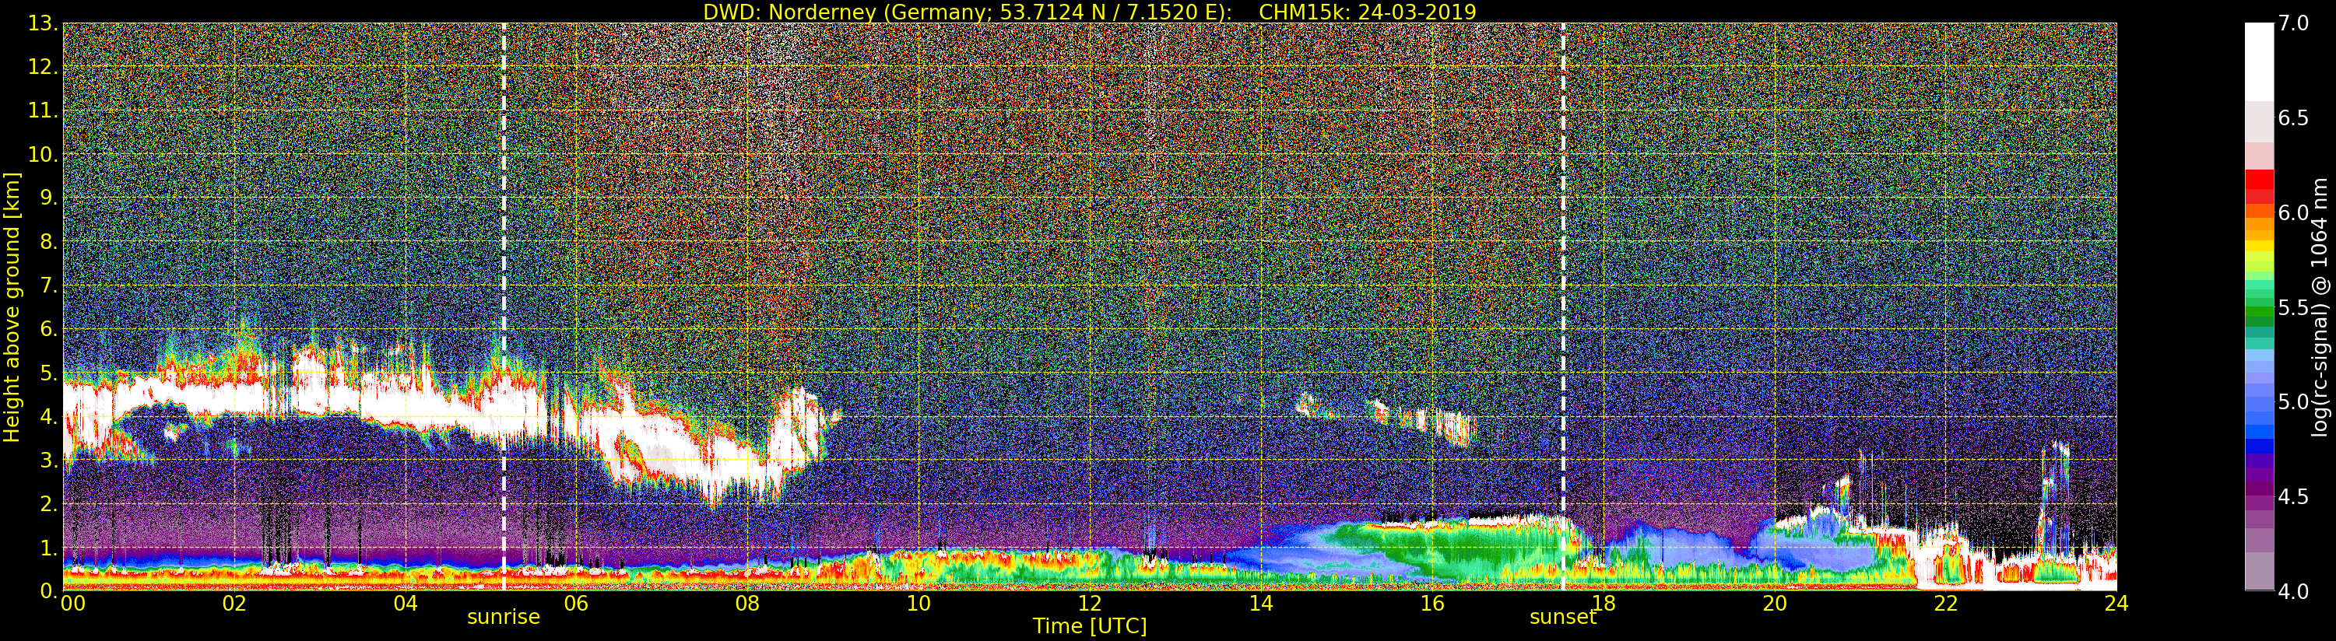Click the '6.' height axis tick label
The height and width of the screenshot is (641, 2336).
click(x=49, y=329)
